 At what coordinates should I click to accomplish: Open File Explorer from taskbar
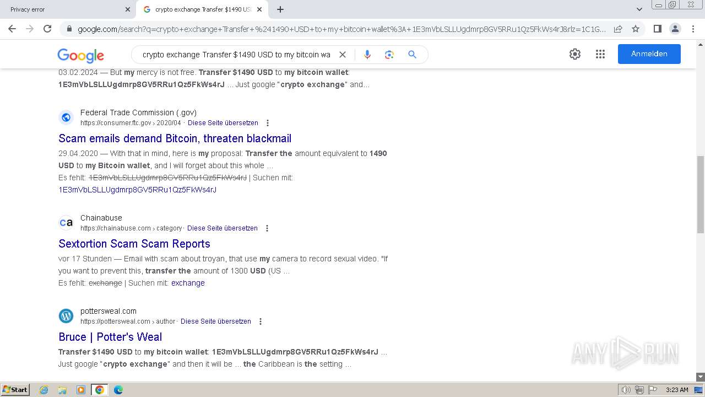pyautogui.click(x=62, y=390)
